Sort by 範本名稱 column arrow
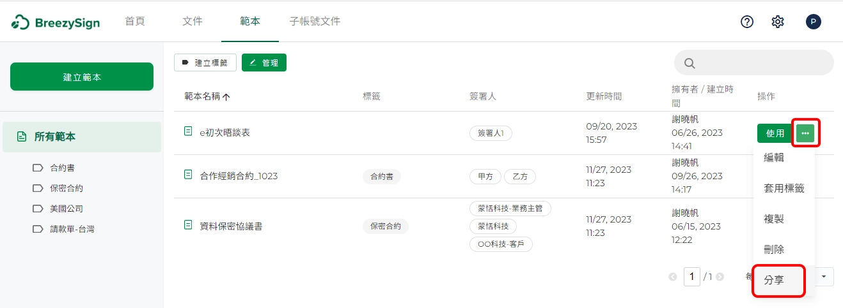 226,97
